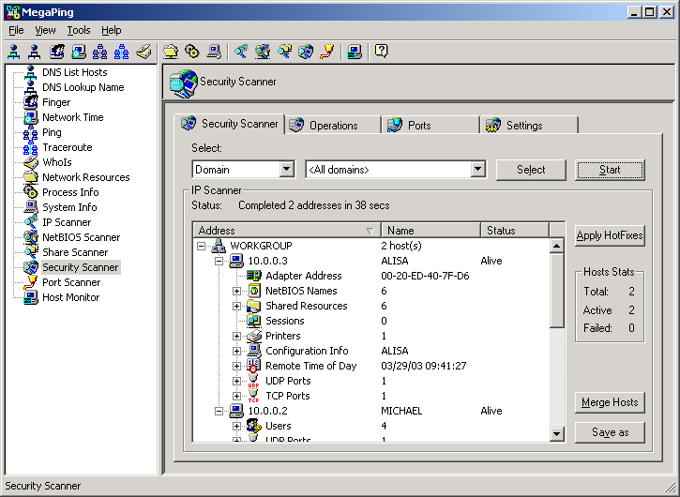
Task: Click the Network Resources toolbar icon
Action: [x=171, y=52]
